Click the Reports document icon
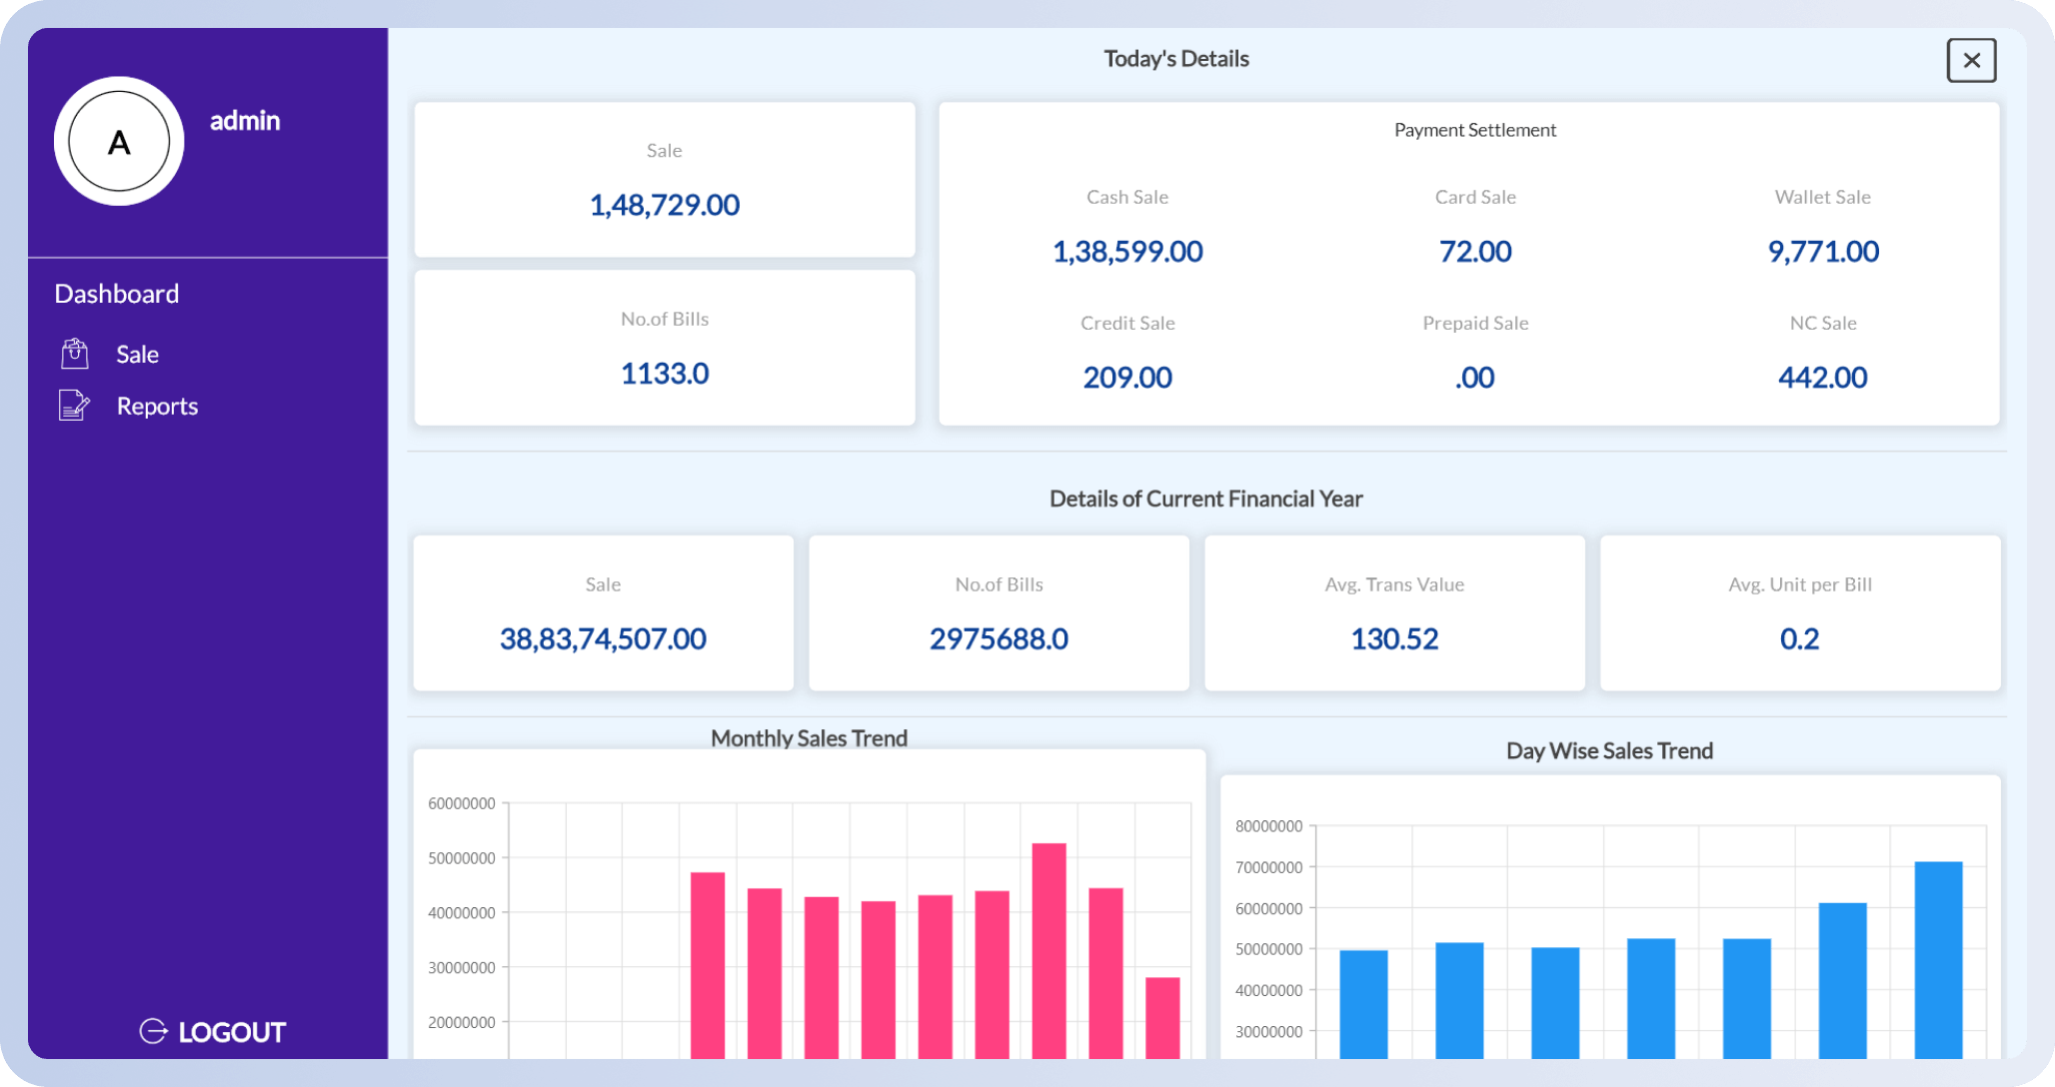The image size is (2055, 1087). tap(75, 406)
